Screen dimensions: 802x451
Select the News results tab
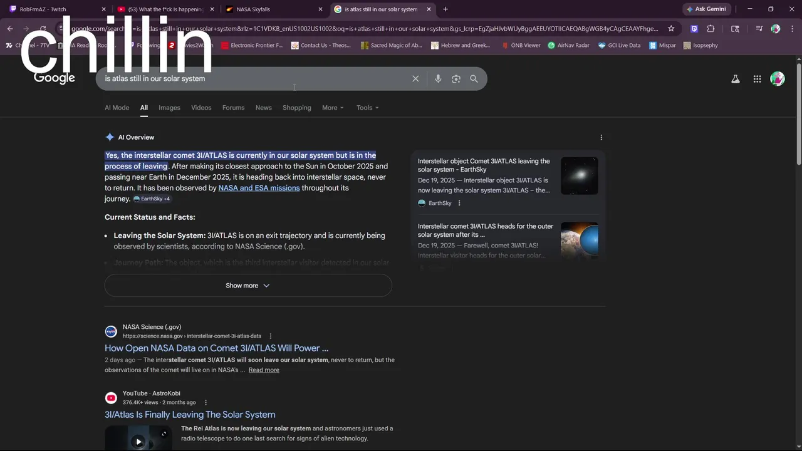pyautogui.click(x=264, y=108)
